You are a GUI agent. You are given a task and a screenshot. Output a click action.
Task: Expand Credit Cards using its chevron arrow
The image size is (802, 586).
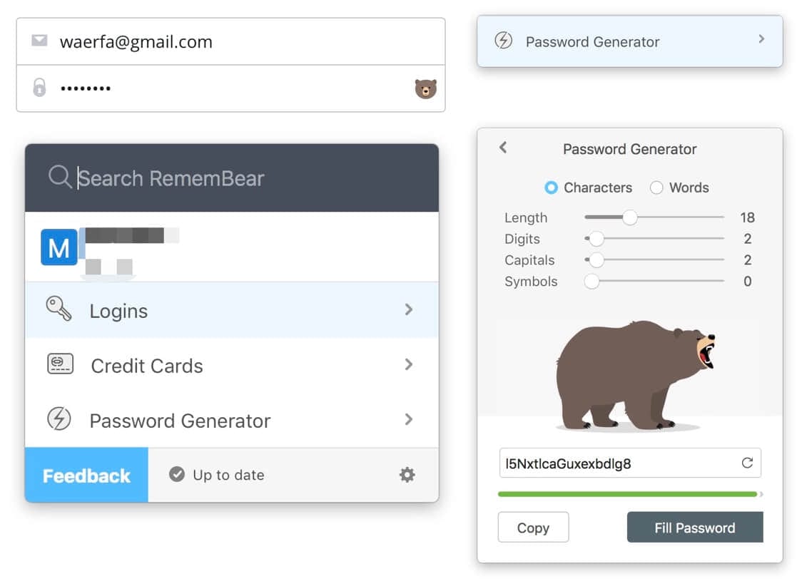[x=408, y=364]
